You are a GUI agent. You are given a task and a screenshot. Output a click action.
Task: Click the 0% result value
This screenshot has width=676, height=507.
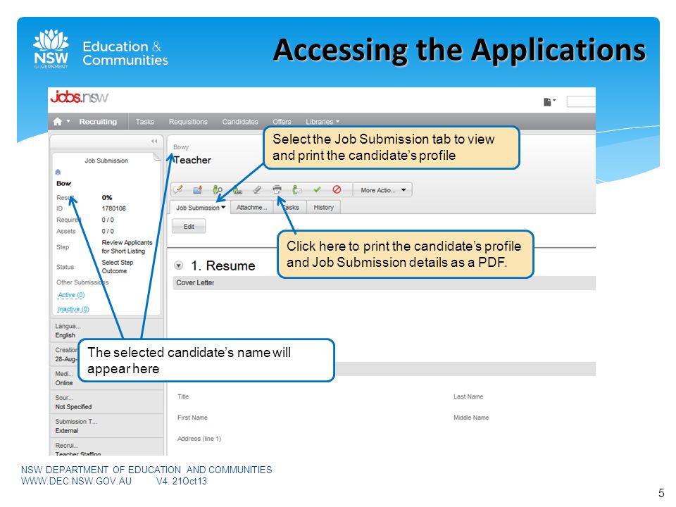(x=107, y=197)
